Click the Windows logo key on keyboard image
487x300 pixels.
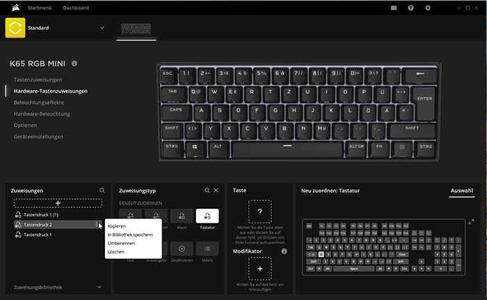pyautogui.click(x=195, y=149)
